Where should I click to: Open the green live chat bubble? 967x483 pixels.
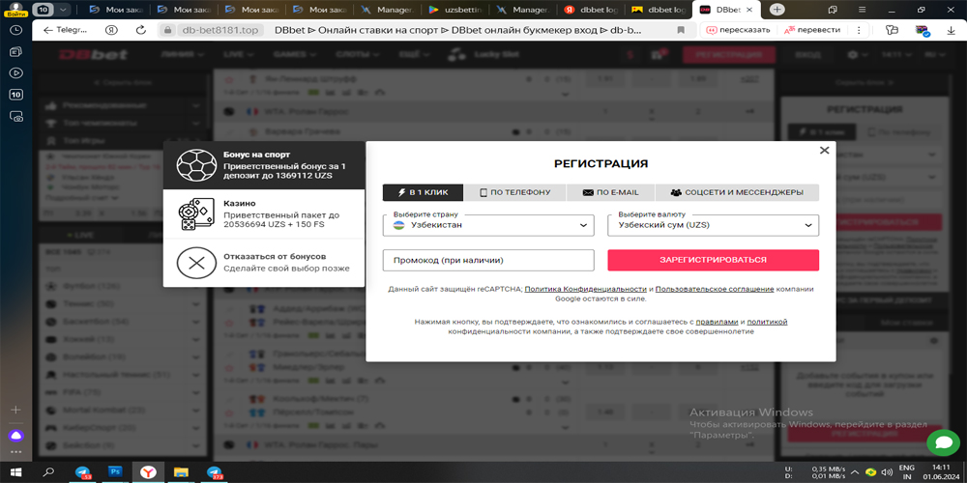coord(943,442)
